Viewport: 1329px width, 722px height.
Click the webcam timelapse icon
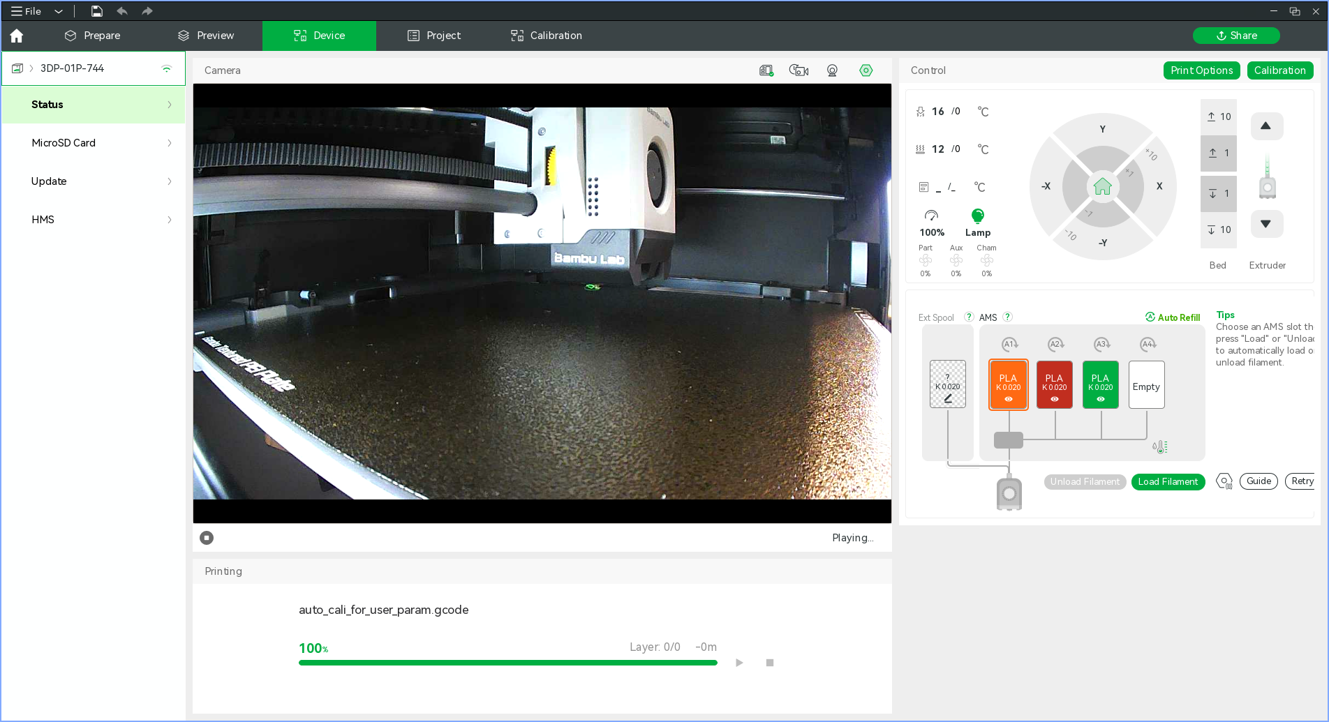tap(832, 70)
